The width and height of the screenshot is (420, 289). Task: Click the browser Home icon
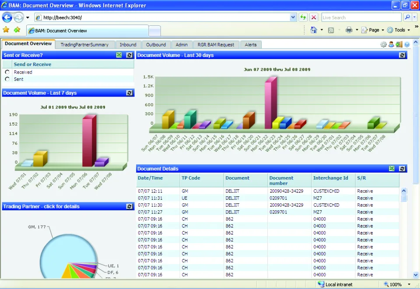coord(314,30)
